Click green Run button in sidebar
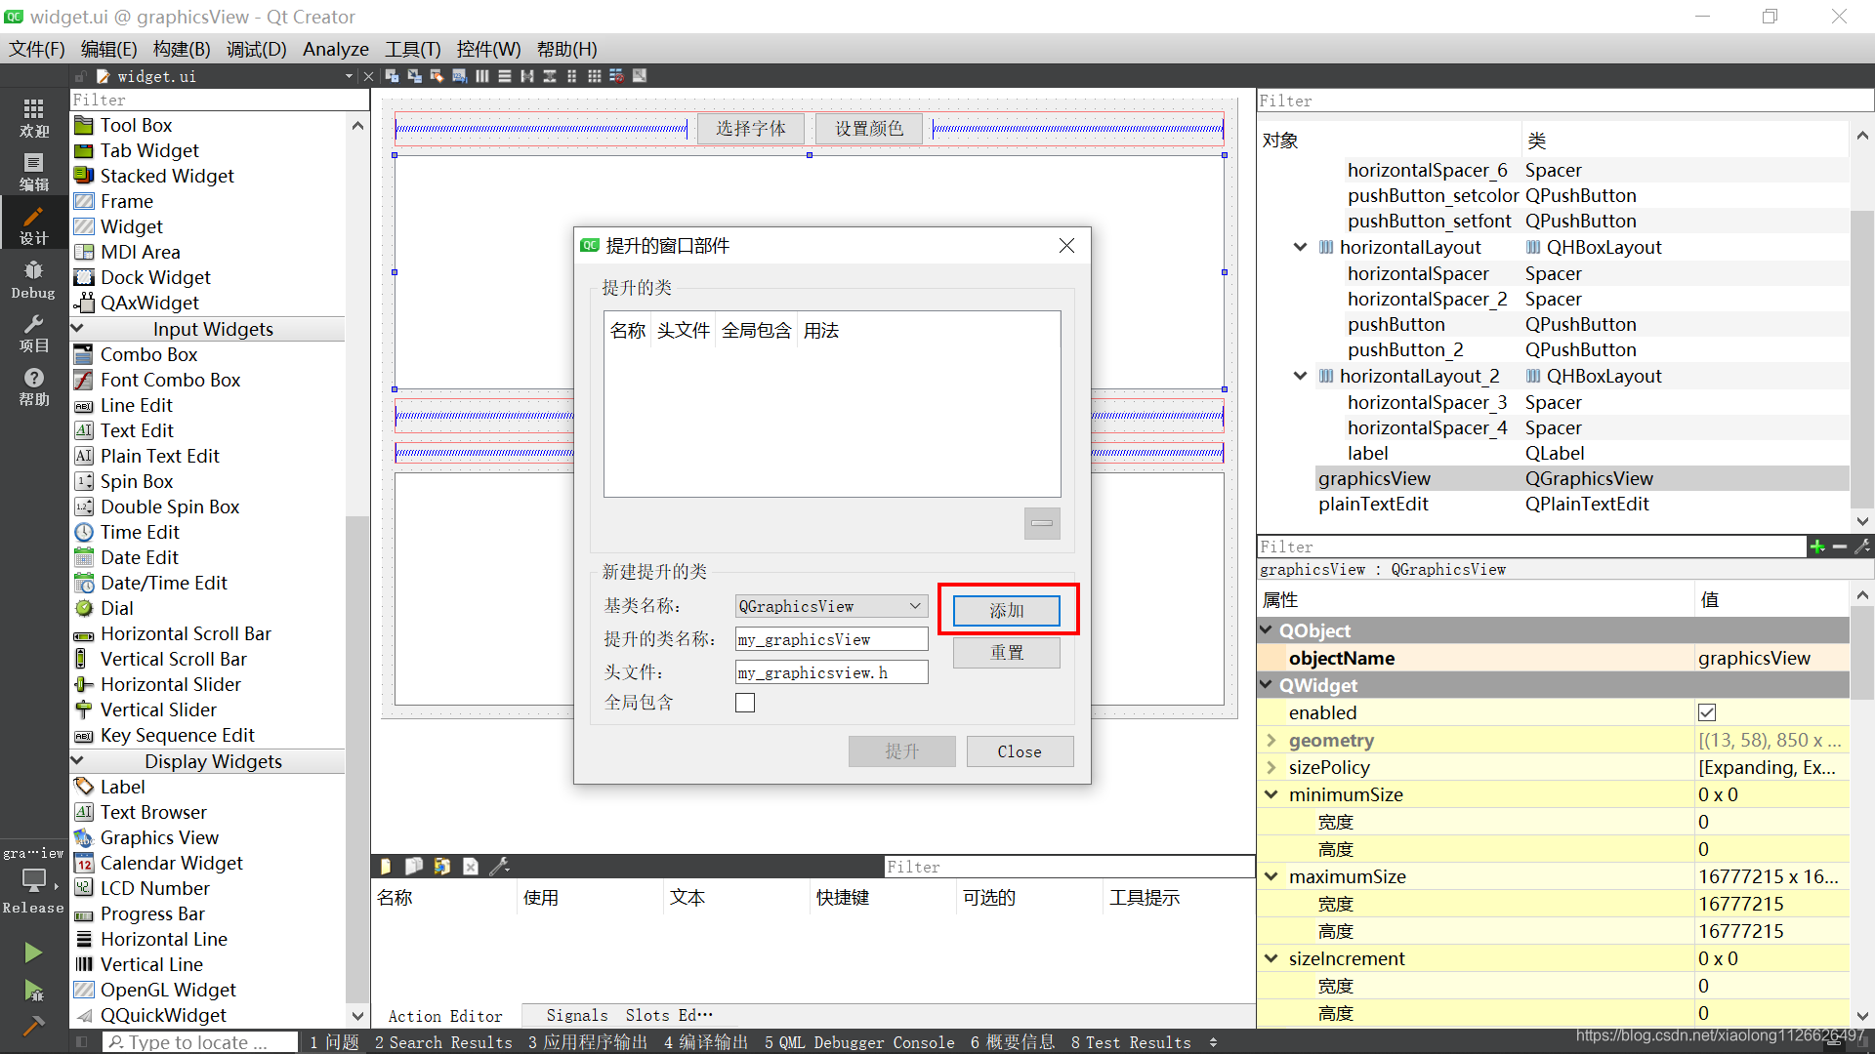The image size is (1875, 1054). [33, 952]
